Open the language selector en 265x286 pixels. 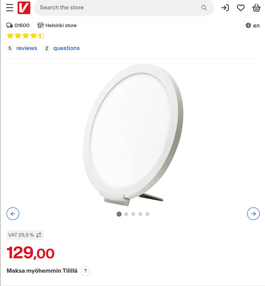point(253,25)
